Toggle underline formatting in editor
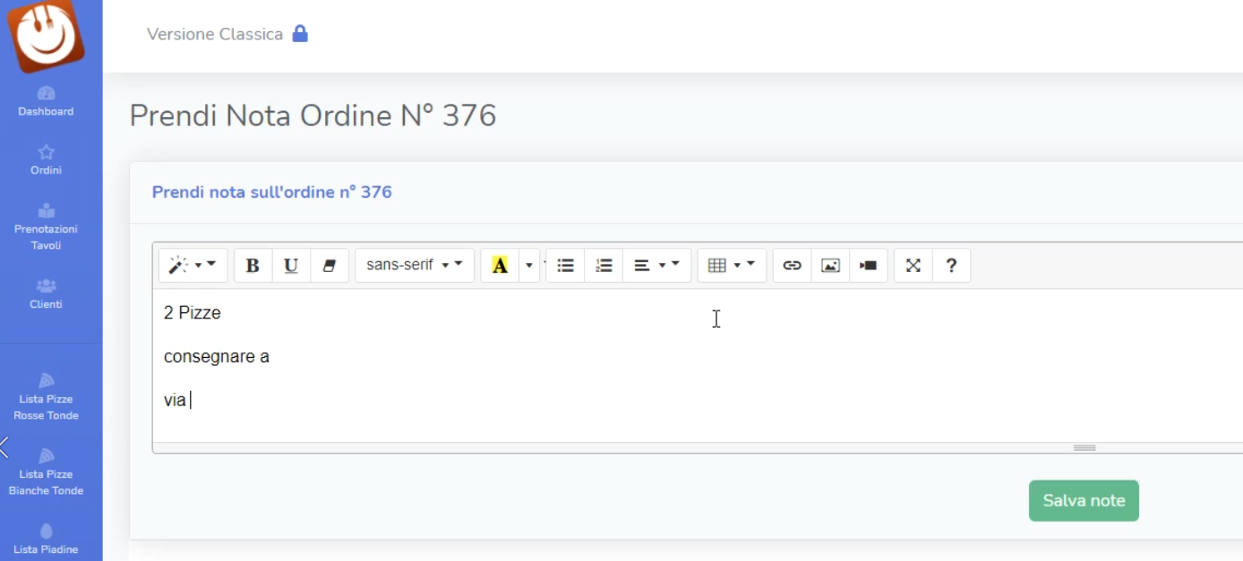1243x561 pixels. [291, 266]
